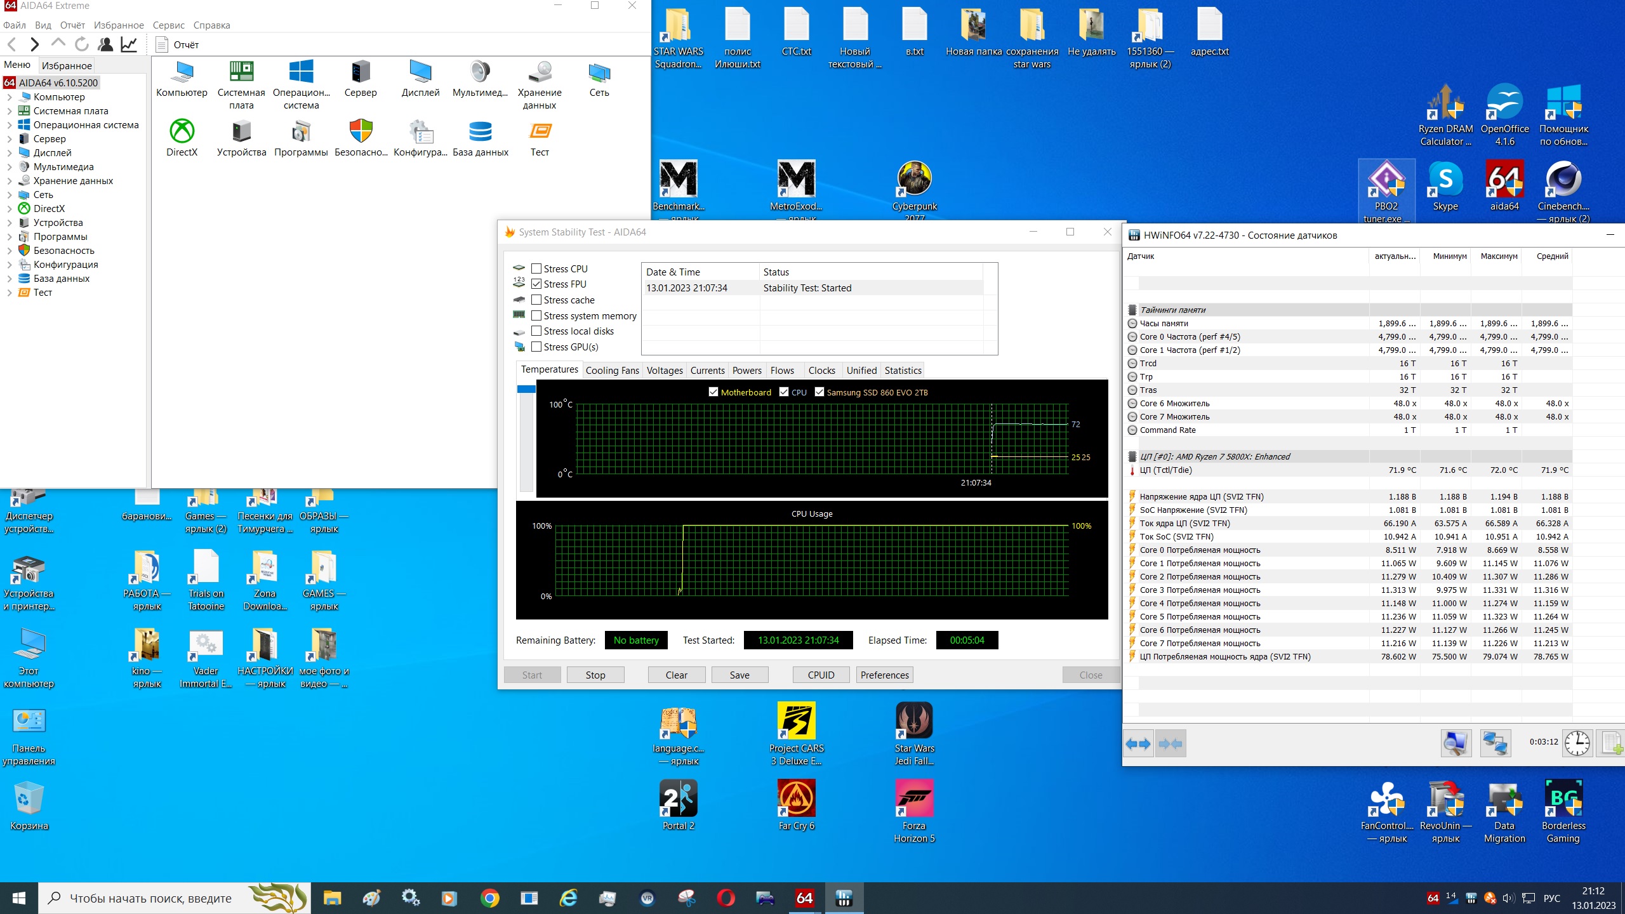The width and height of the screenshot is (1625, 914).
Task: Open Сервис menu in AIDA64
Action: [x=168, y=25]
